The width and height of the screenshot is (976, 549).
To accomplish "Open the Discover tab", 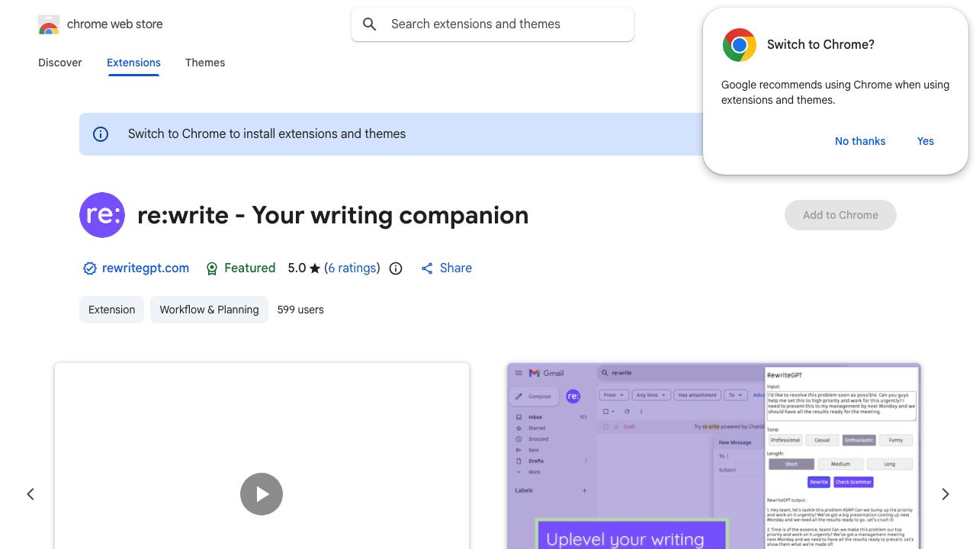I will [60, 63].
